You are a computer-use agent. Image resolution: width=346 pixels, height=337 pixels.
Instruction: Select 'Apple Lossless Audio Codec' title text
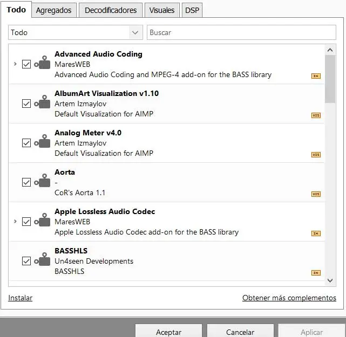click(x=105, y=211)
